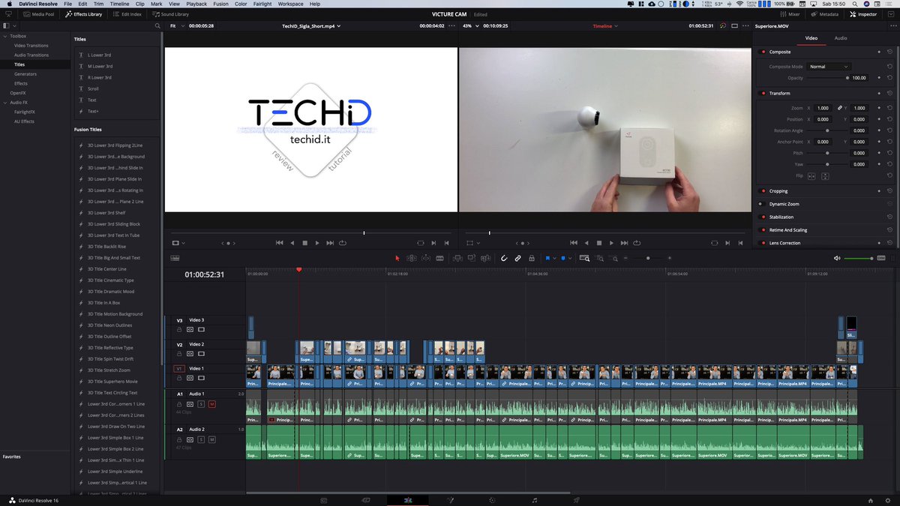Activate the Blade Edit Mode tool

coord(439,258)
